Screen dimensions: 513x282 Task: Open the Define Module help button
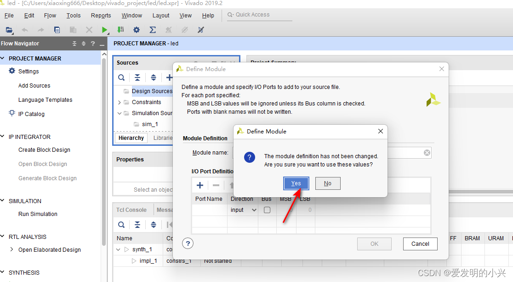point(188,243)
